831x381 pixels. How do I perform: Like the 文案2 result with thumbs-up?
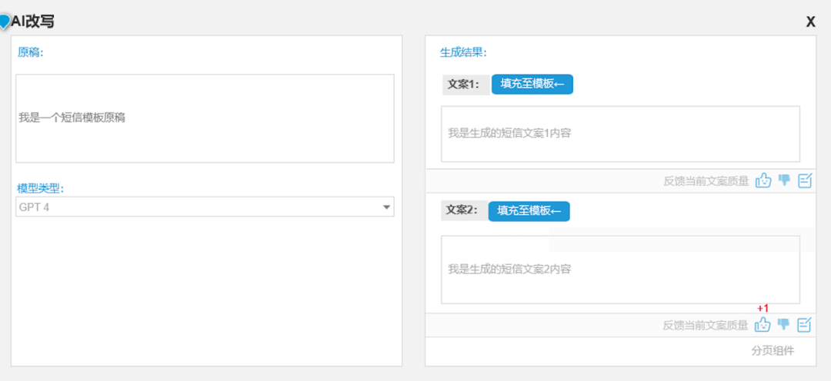point(762,324)
